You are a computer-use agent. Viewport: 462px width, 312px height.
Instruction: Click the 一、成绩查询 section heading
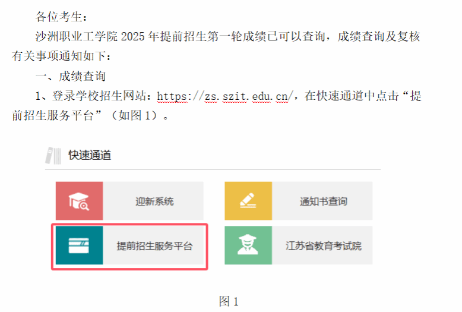(x=71, y=77)
